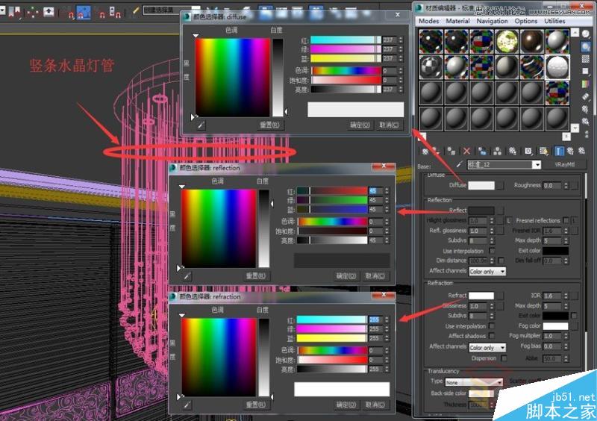Toggle Use interpolation checkbox in Reflection section

point(492,251)
